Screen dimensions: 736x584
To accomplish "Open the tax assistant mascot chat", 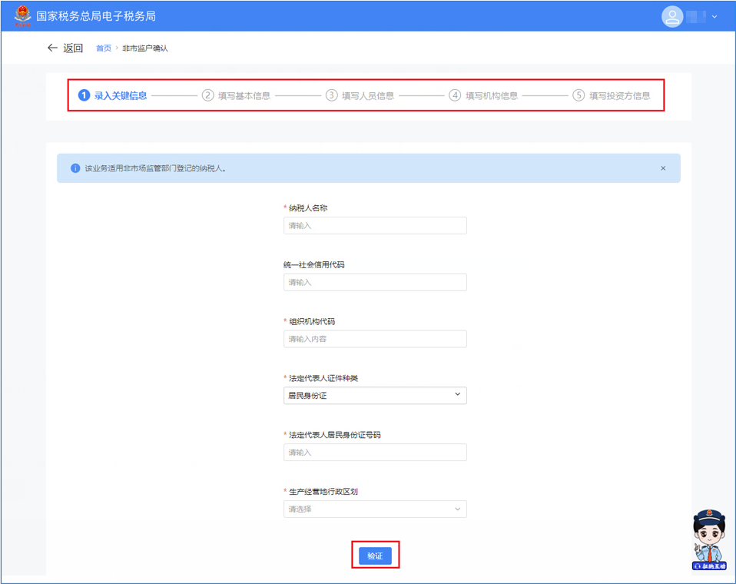I will click(708, 541).
